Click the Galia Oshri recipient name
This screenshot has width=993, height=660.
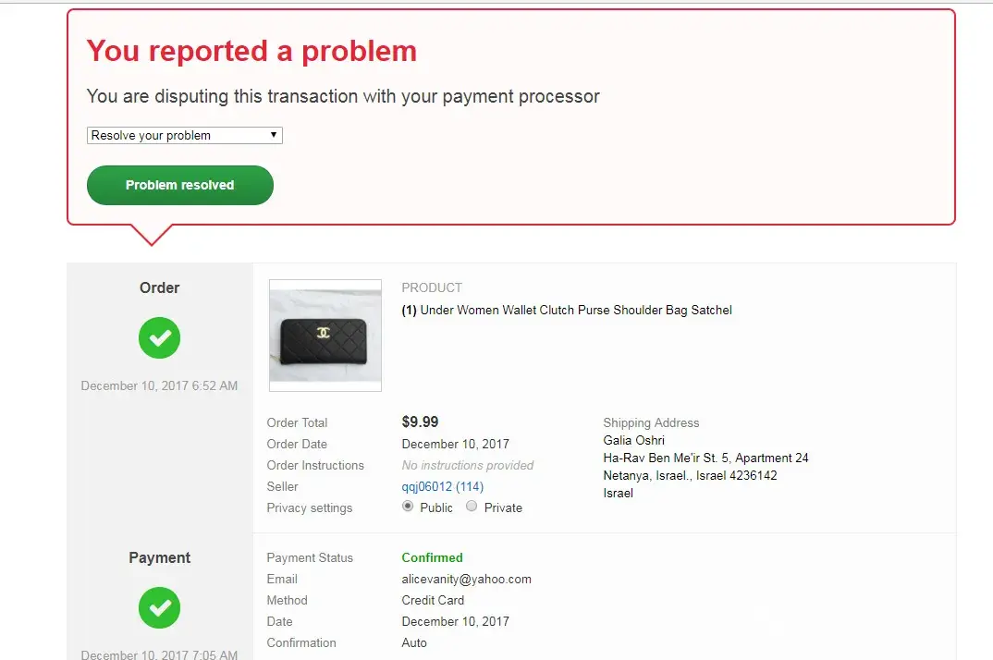[x=634, y=440]
